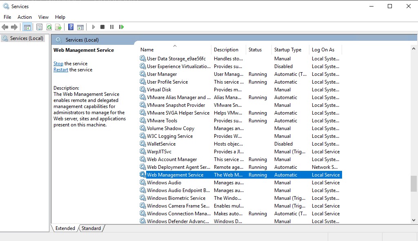Click gear icon of Windows Biometric Service
The image size is (418, 241).
[142, 198]
